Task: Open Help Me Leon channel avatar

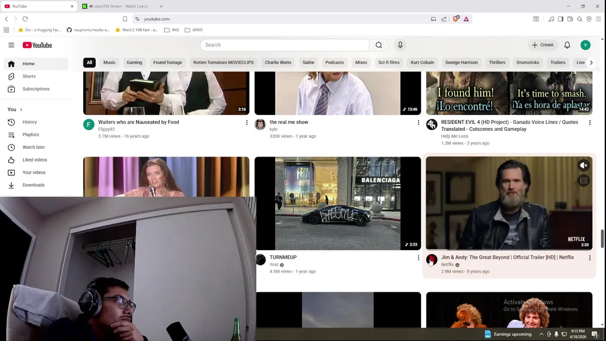Action: click(x=431, y=125)
